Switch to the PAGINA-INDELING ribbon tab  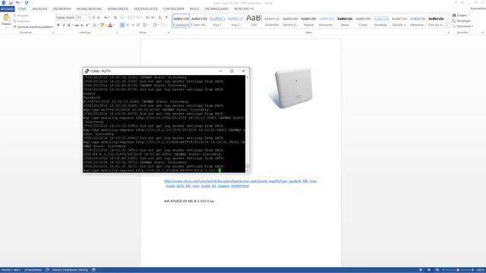pos(90,9)
